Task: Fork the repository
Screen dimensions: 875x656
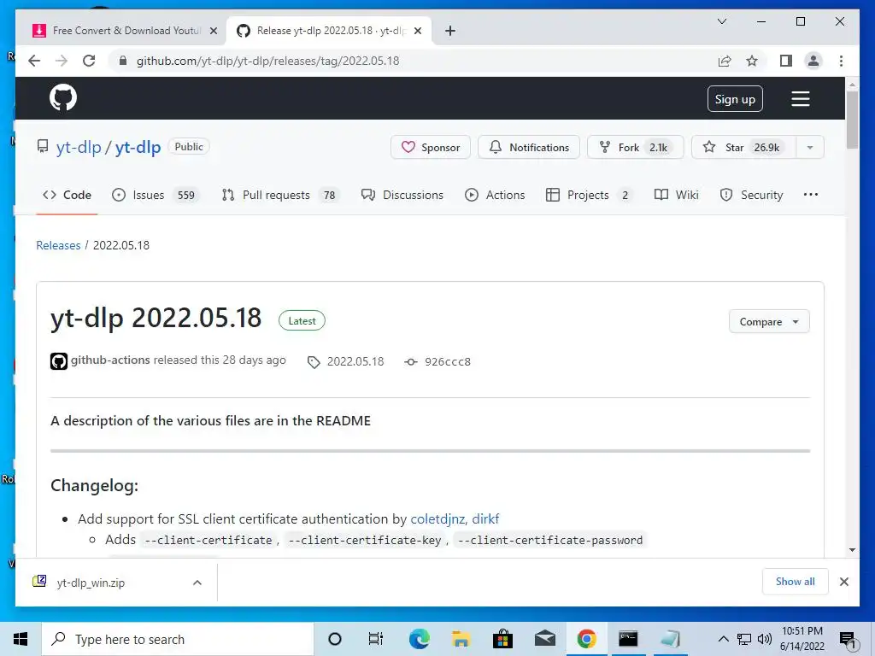Action: pyautogui.click(x=635, y=147)
